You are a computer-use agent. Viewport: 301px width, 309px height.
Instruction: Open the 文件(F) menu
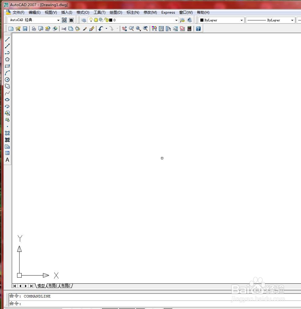click(x=18, y=12)
